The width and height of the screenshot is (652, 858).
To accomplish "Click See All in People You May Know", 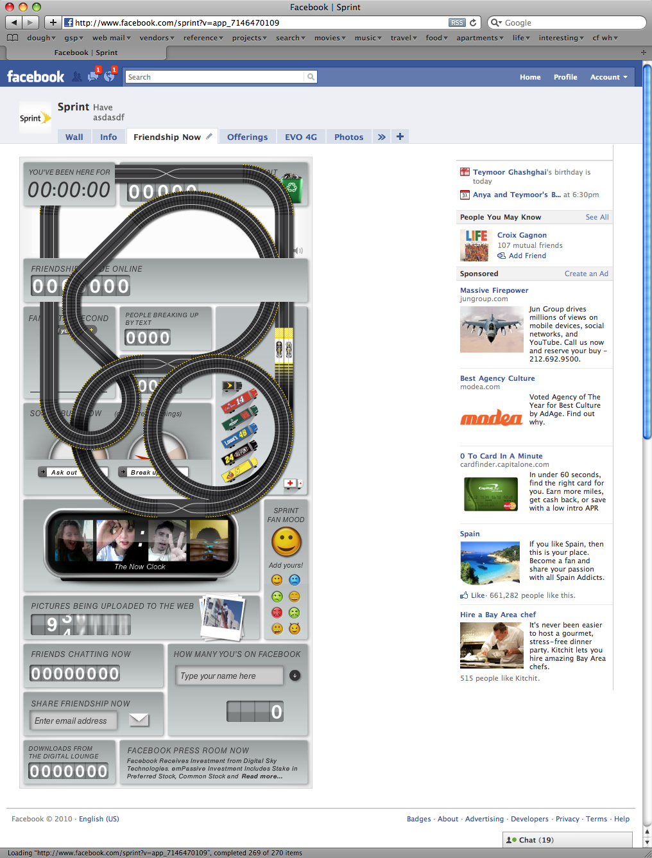I will [x=597, y=217].
